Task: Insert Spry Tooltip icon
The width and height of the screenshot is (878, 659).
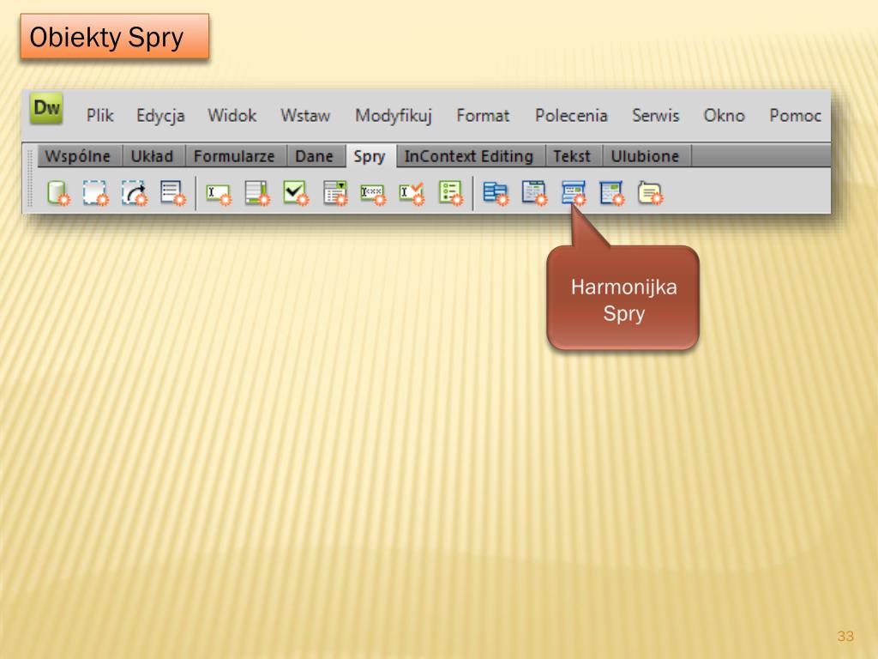Action: 650,193
